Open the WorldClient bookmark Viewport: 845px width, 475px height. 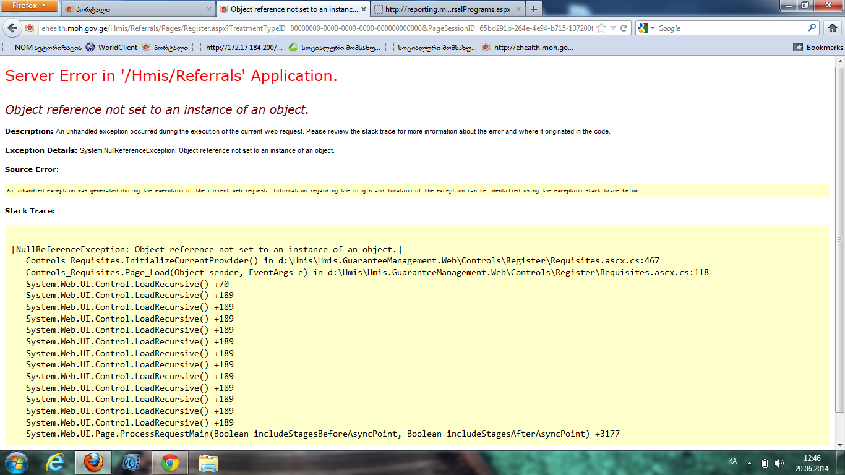point(117,47)
